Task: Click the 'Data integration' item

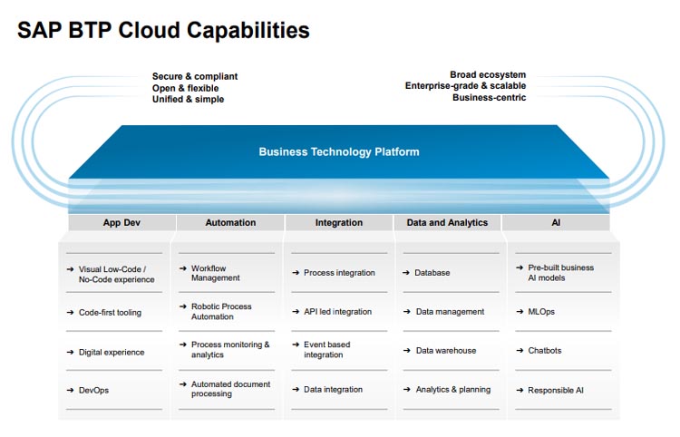Action: (333, 389)
